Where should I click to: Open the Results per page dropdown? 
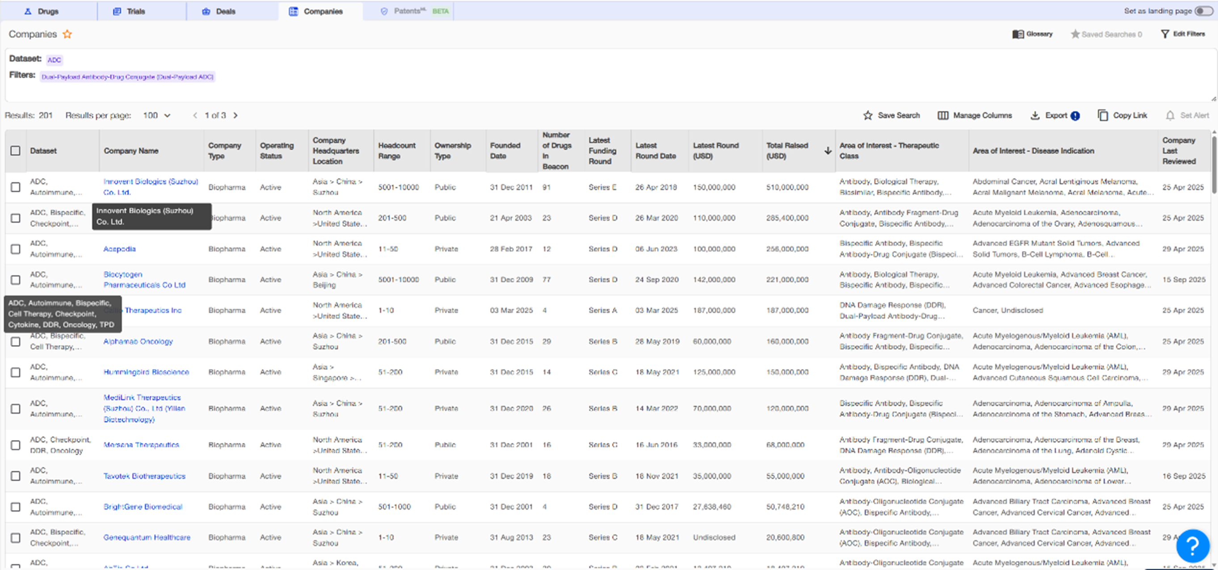tap(157, 115)
